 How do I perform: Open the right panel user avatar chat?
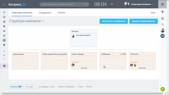click(x=162, y=31)
